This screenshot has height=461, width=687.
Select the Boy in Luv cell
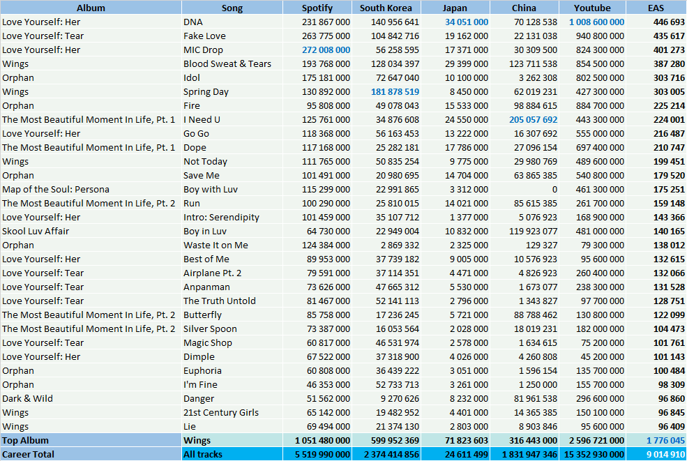coord(232,231)
